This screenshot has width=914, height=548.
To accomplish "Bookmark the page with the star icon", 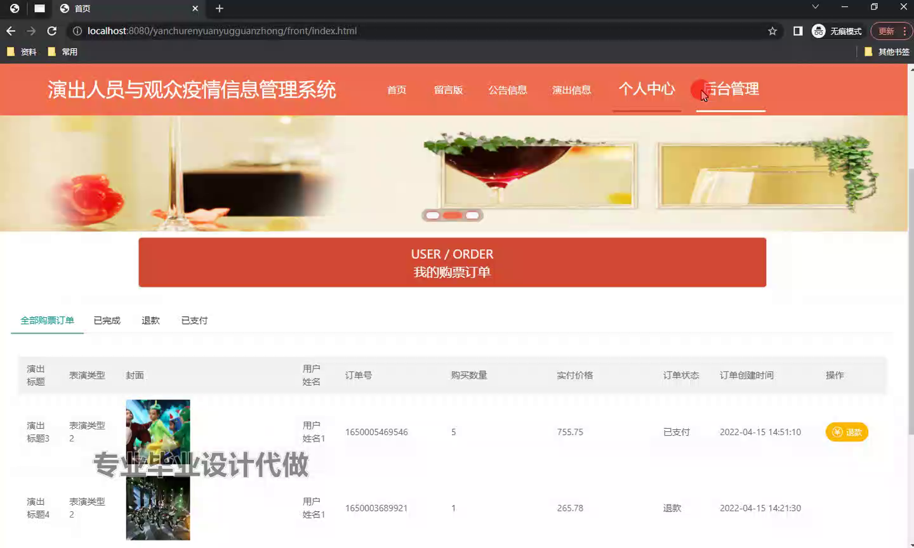I will point(772,31).
